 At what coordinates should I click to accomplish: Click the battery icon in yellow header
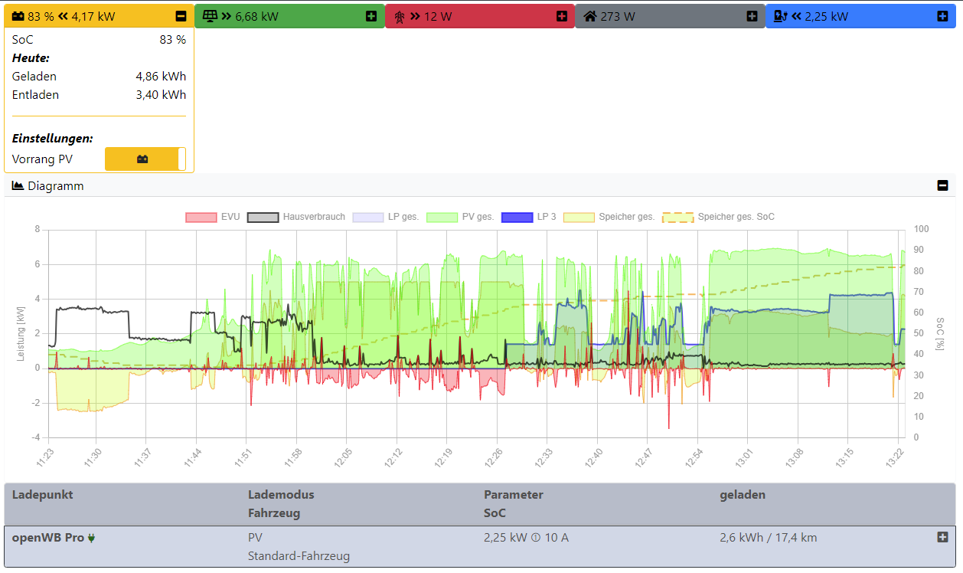coord(18,16)
